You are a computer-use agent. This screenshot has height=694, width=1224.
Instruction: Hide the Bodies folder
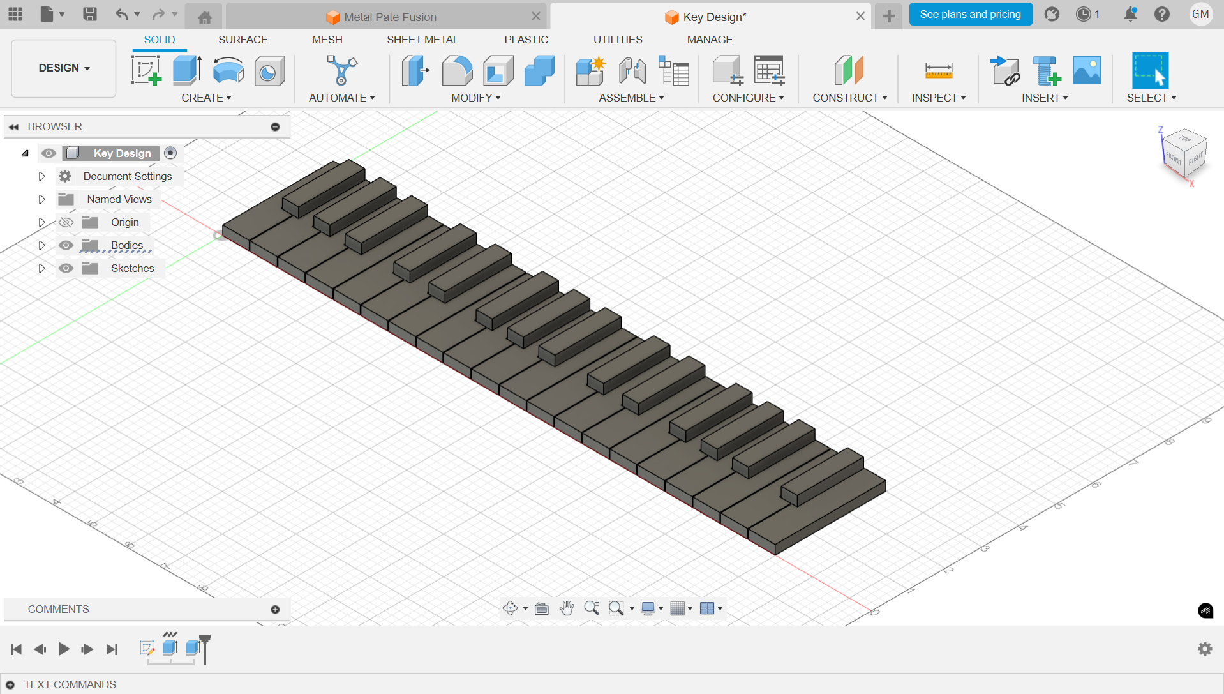[x=66, y=245]
